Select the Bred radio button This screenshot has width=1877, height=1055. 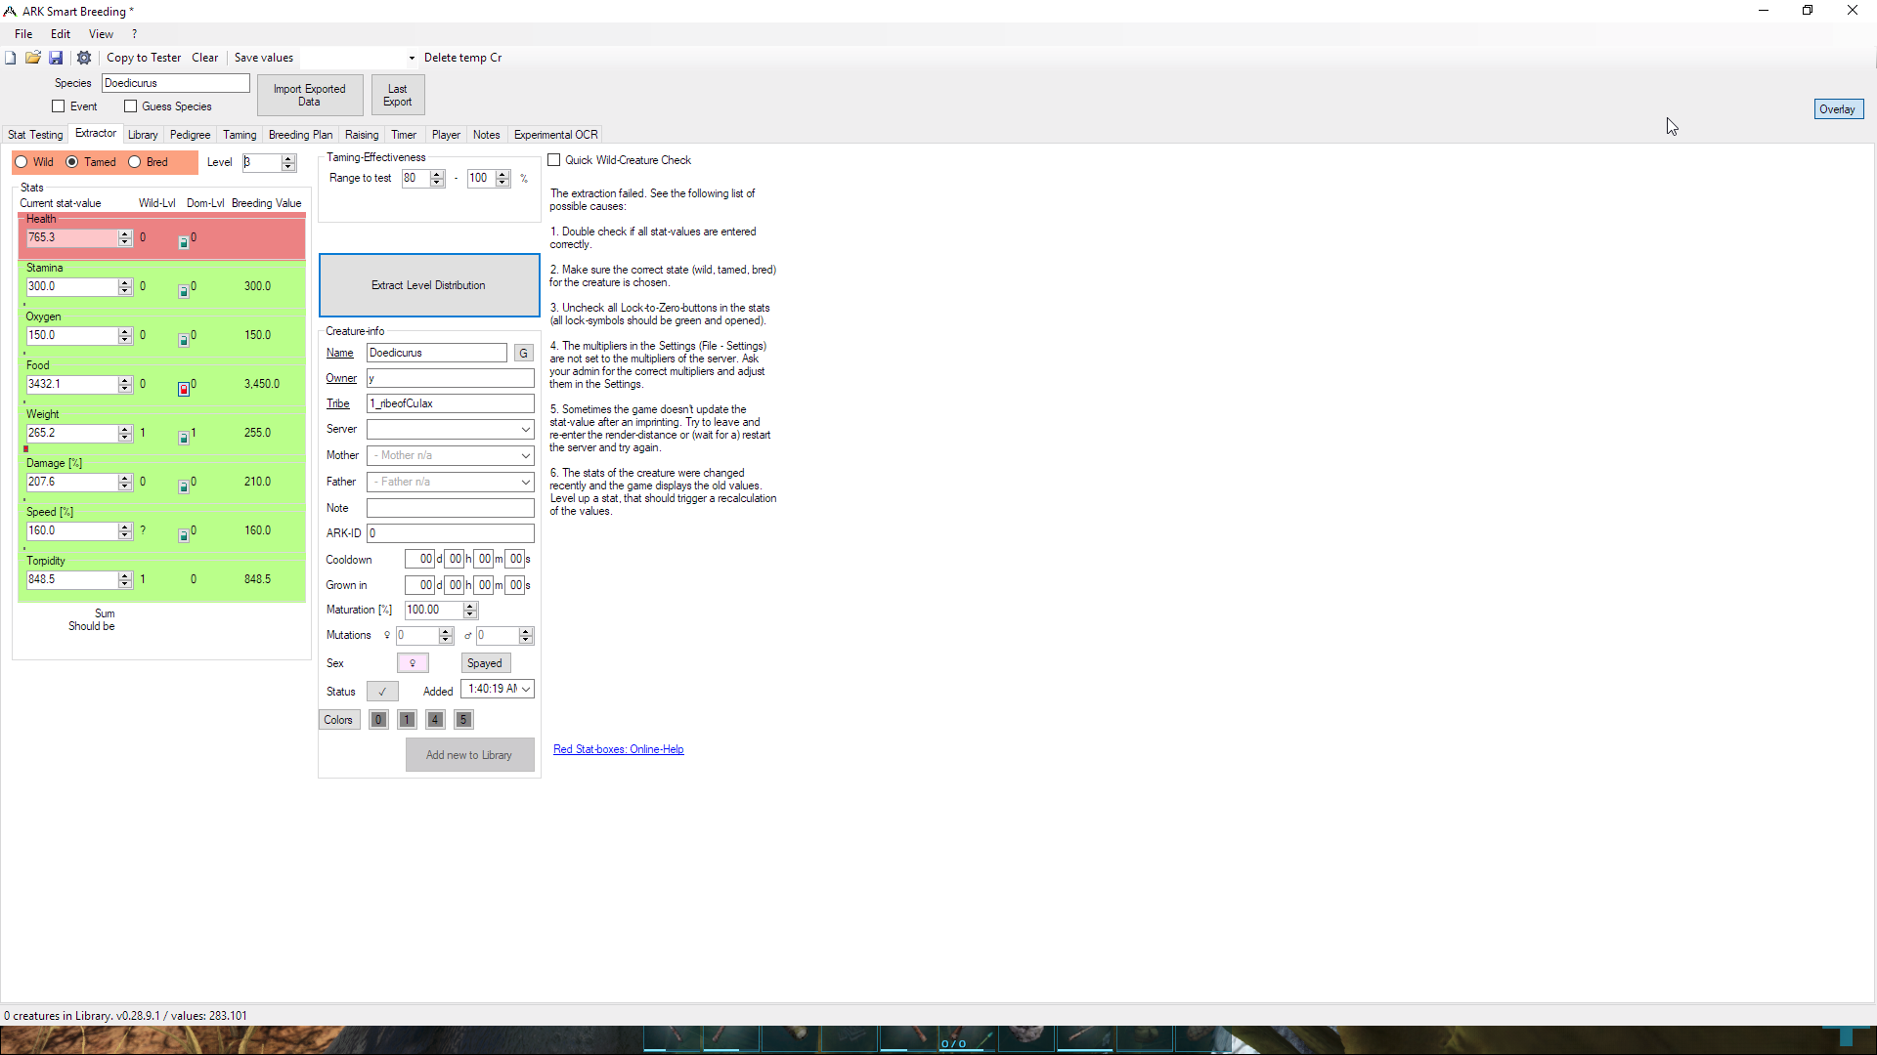pyautogui.click(x=134, y=162)
